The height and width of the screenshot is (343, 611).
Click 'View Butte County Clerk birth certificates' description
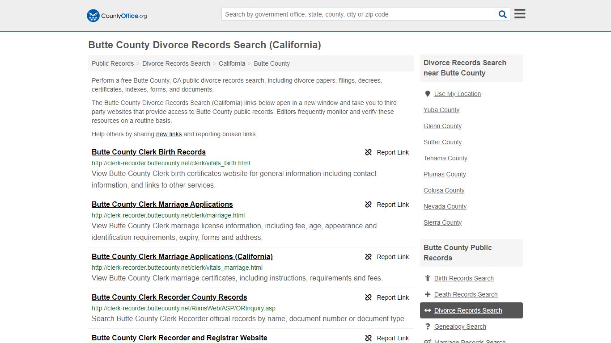pyautogui.click(x=234, y=179)
